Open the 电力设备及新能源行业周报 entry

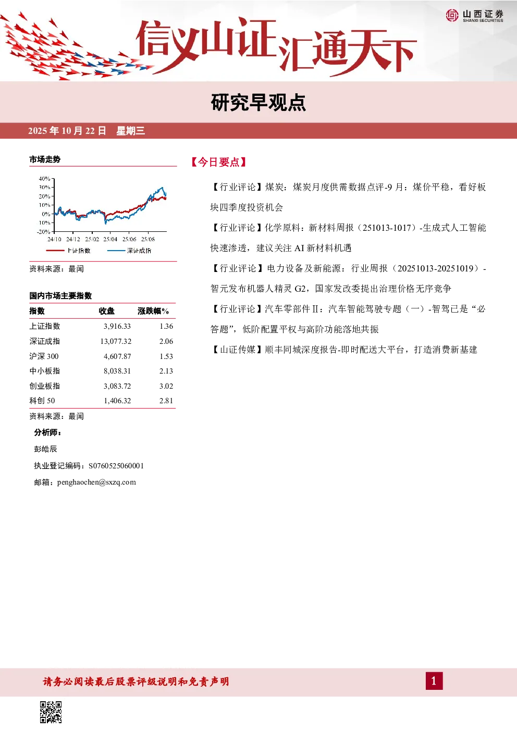348,278
